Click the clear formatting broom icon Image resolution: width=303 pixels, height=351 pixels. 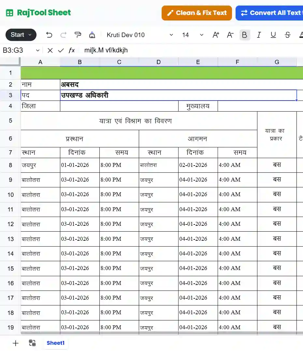pos(92,35)
